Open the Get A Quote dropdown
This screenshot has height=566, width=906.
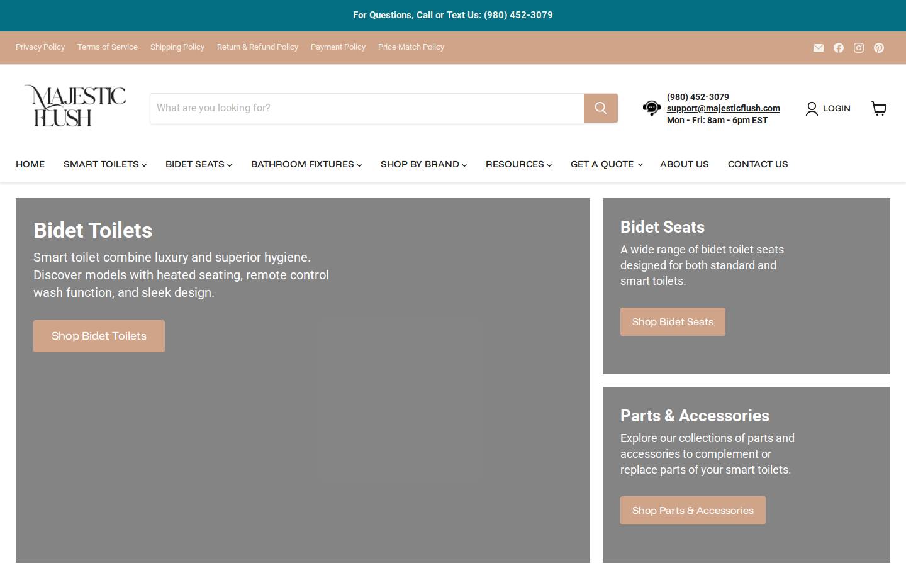607,164
